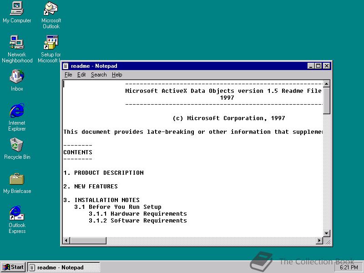Open the Search menu in Notepad
This screenshot has height=273, width=364.
tap(99, 75)
